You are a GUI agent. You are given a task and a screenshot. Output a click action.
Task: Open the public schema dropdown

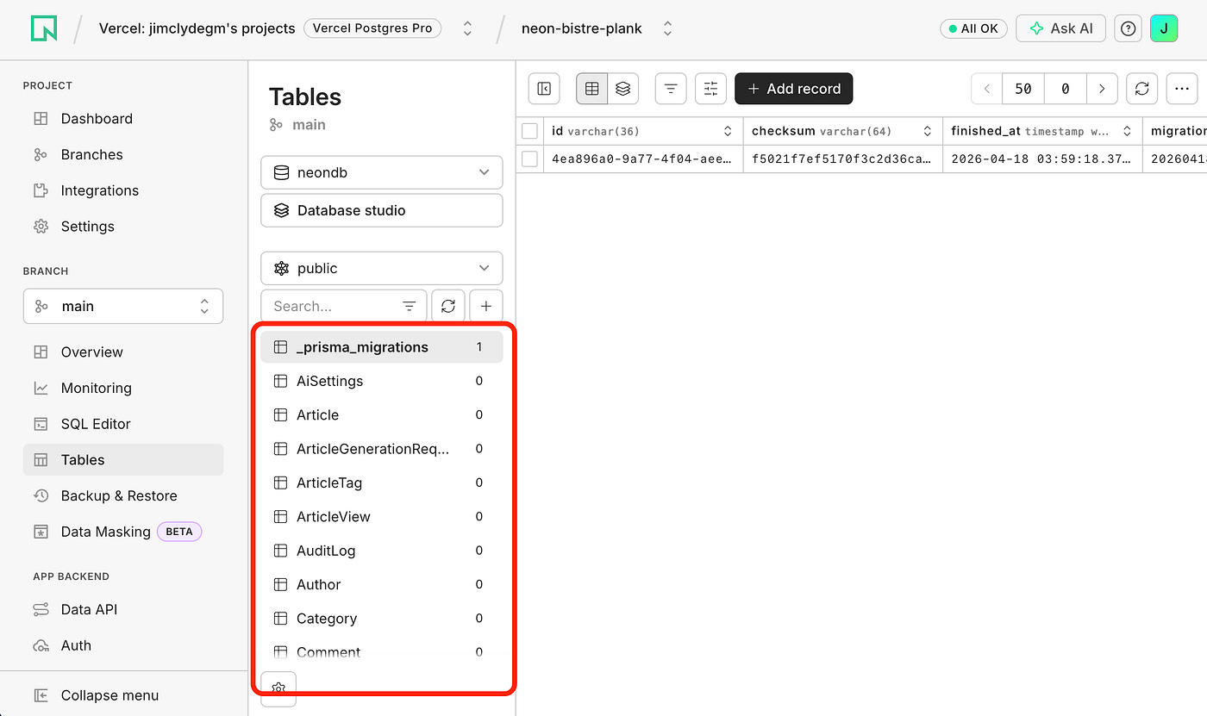point(381,268)
